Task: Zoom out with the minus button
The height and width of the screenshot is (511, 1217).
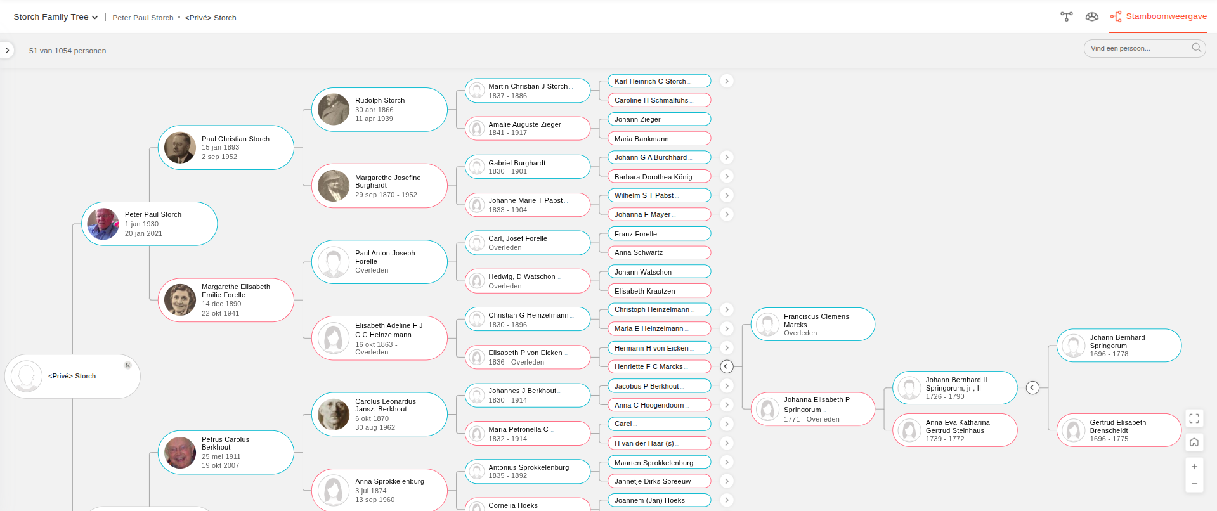Action: tap(1194, 484)
